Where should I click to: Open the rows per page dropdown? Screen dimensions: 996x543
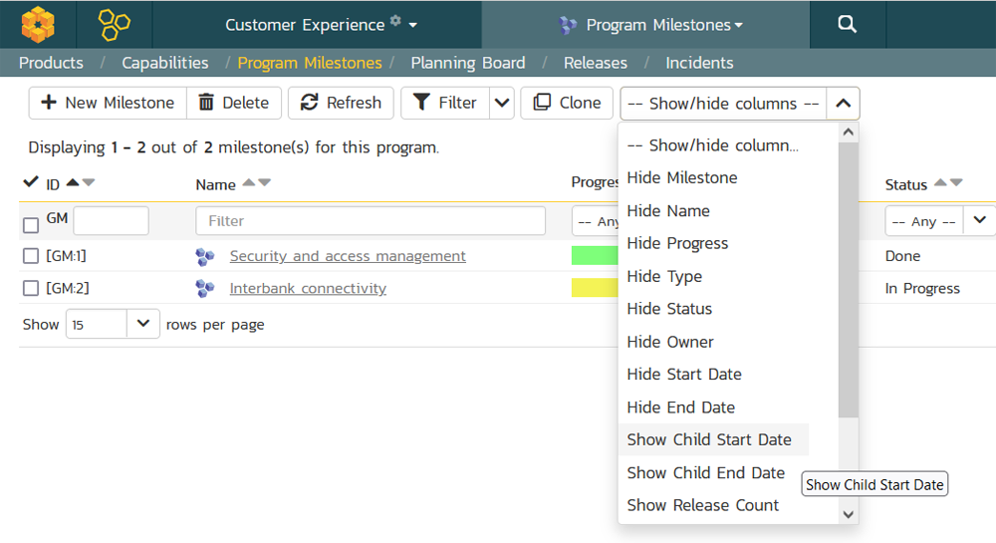142,324
